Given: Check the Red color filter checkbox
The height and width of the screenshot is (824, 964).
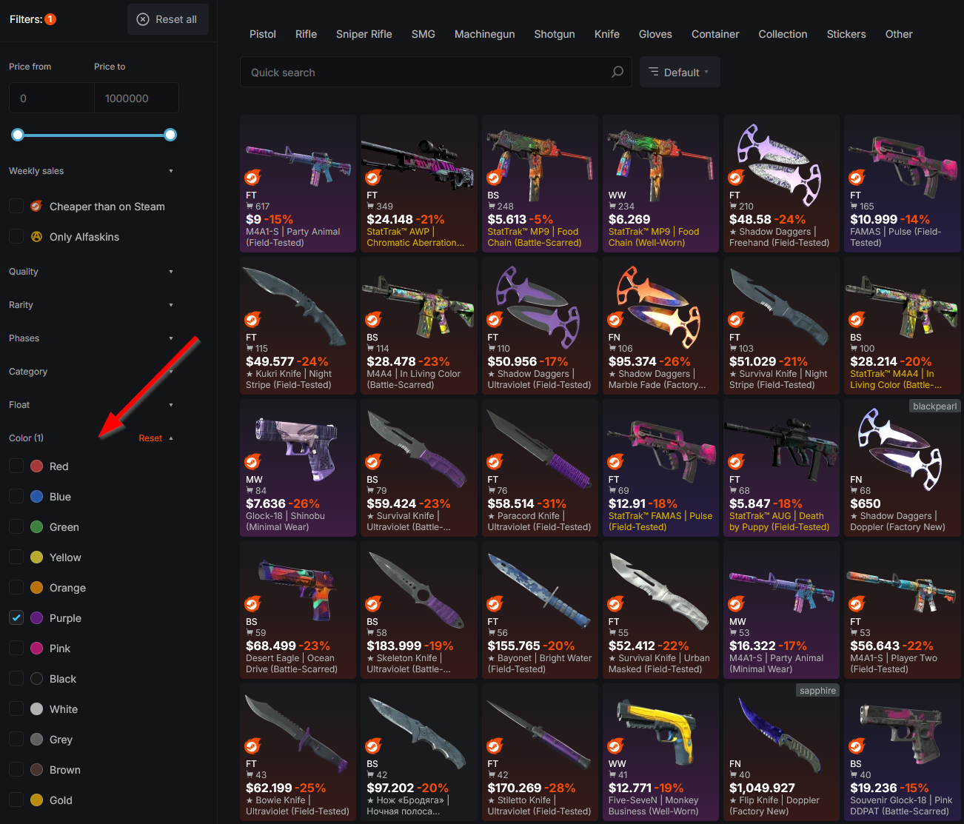Looking at the screenshot, I should pos(16,466).
